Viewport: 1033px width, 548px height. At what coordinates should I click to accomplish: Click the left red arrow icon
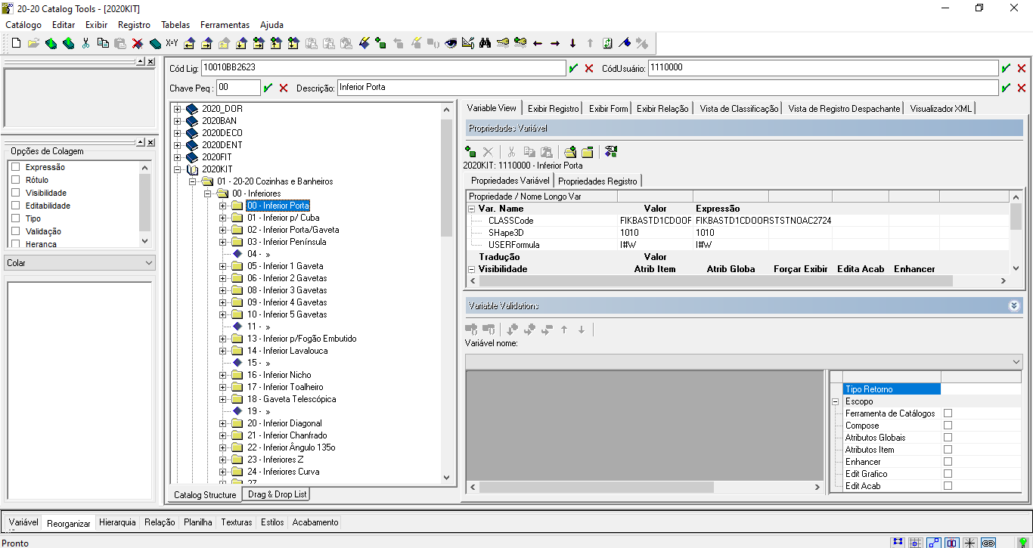point(538,43)
